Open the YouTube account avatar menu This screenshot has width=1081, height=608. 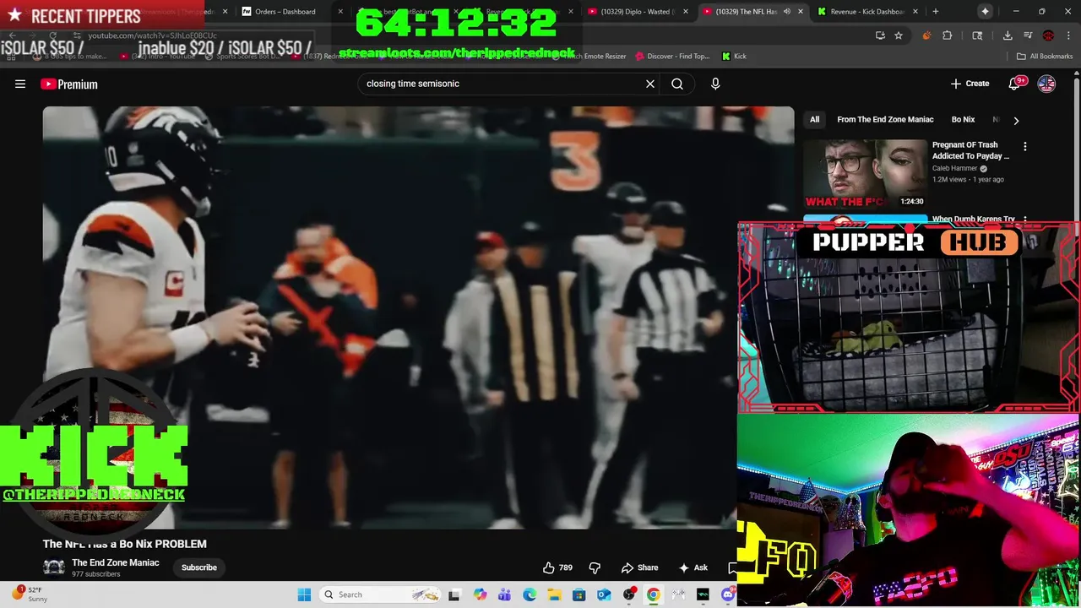[x=1046, y=84]
